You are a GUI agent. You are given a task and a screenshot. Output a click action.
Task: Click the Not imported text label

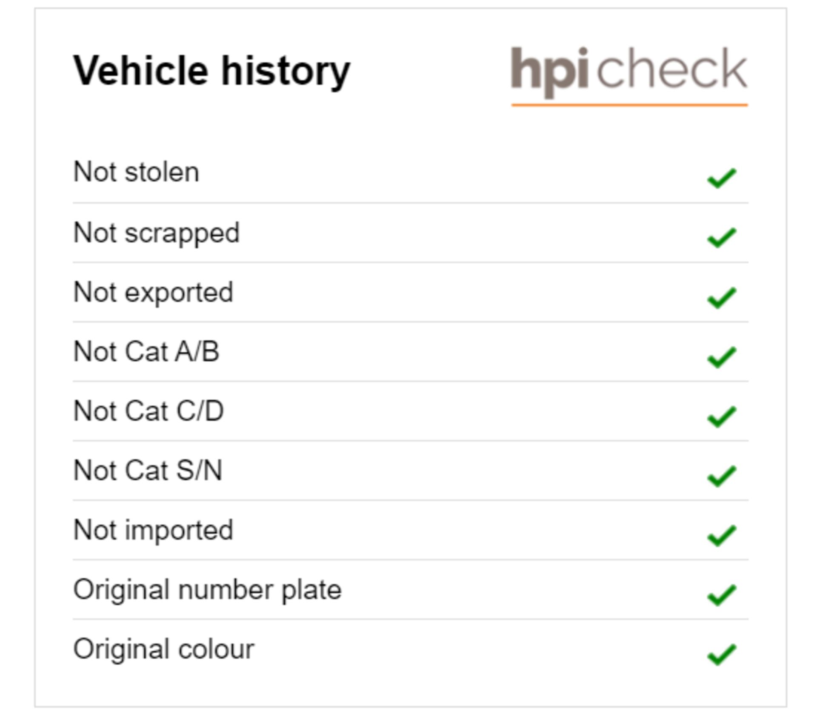click(153, 530)
